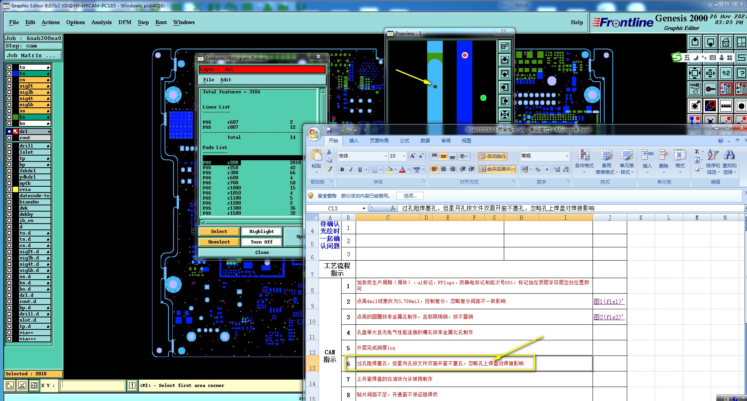This screenshot has width=747, height=401.
Task: Click the percent style icon
Action: (x=538, y=170)
